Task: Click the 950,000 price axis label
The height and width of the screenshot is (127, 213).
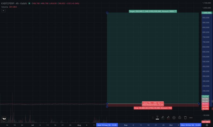Action: tap(206, 18)
